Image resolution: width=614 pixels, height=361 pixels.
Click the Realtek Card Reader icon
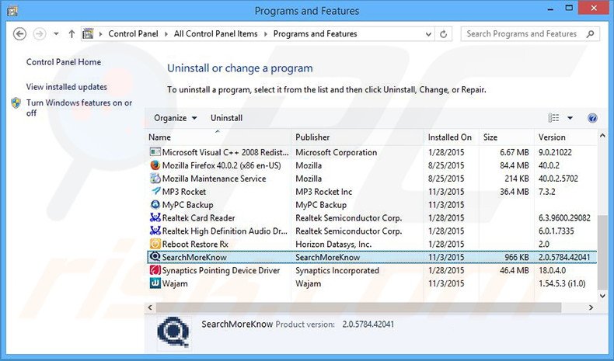[x=155, y=218]
